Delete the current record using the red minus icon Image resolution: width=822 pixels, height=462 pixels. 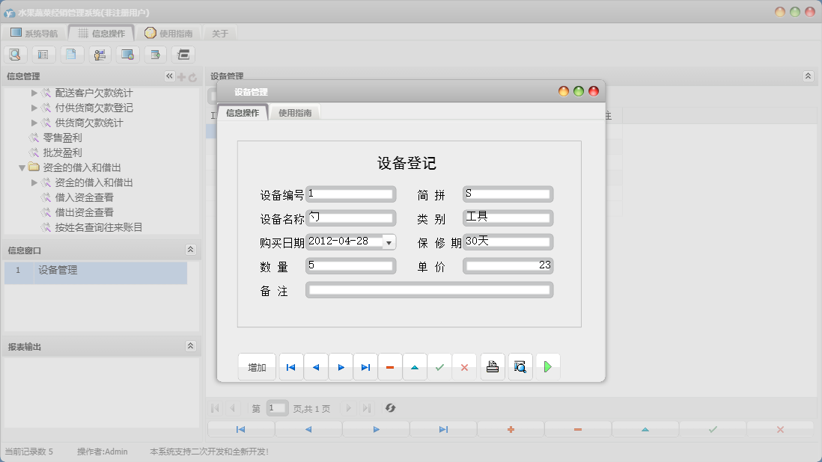coord(390,366)
